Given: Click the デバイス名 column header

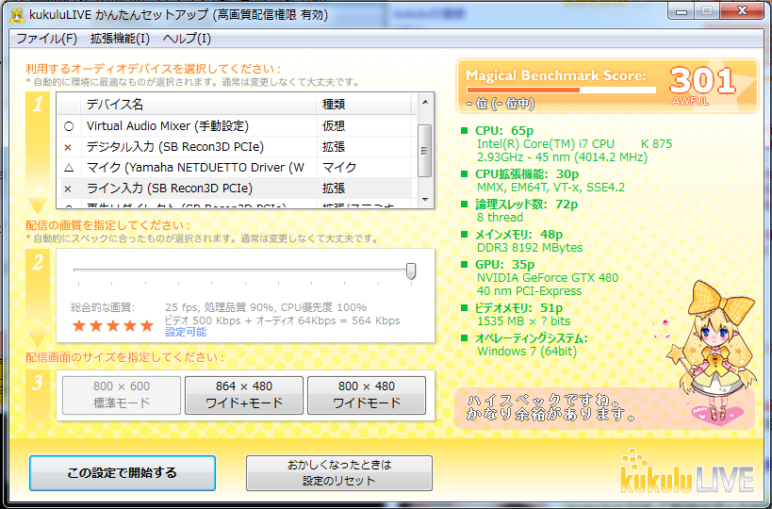Looking at the screenshot, I should point(115,104).
